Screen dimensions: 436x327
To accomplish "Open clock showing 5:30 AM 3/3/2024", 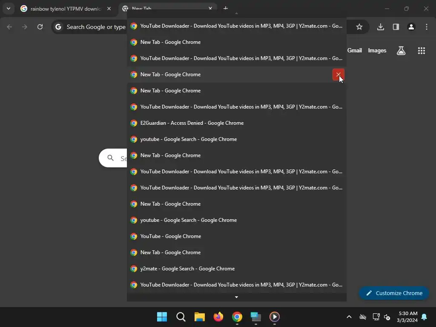I will [x=407, y=317].
